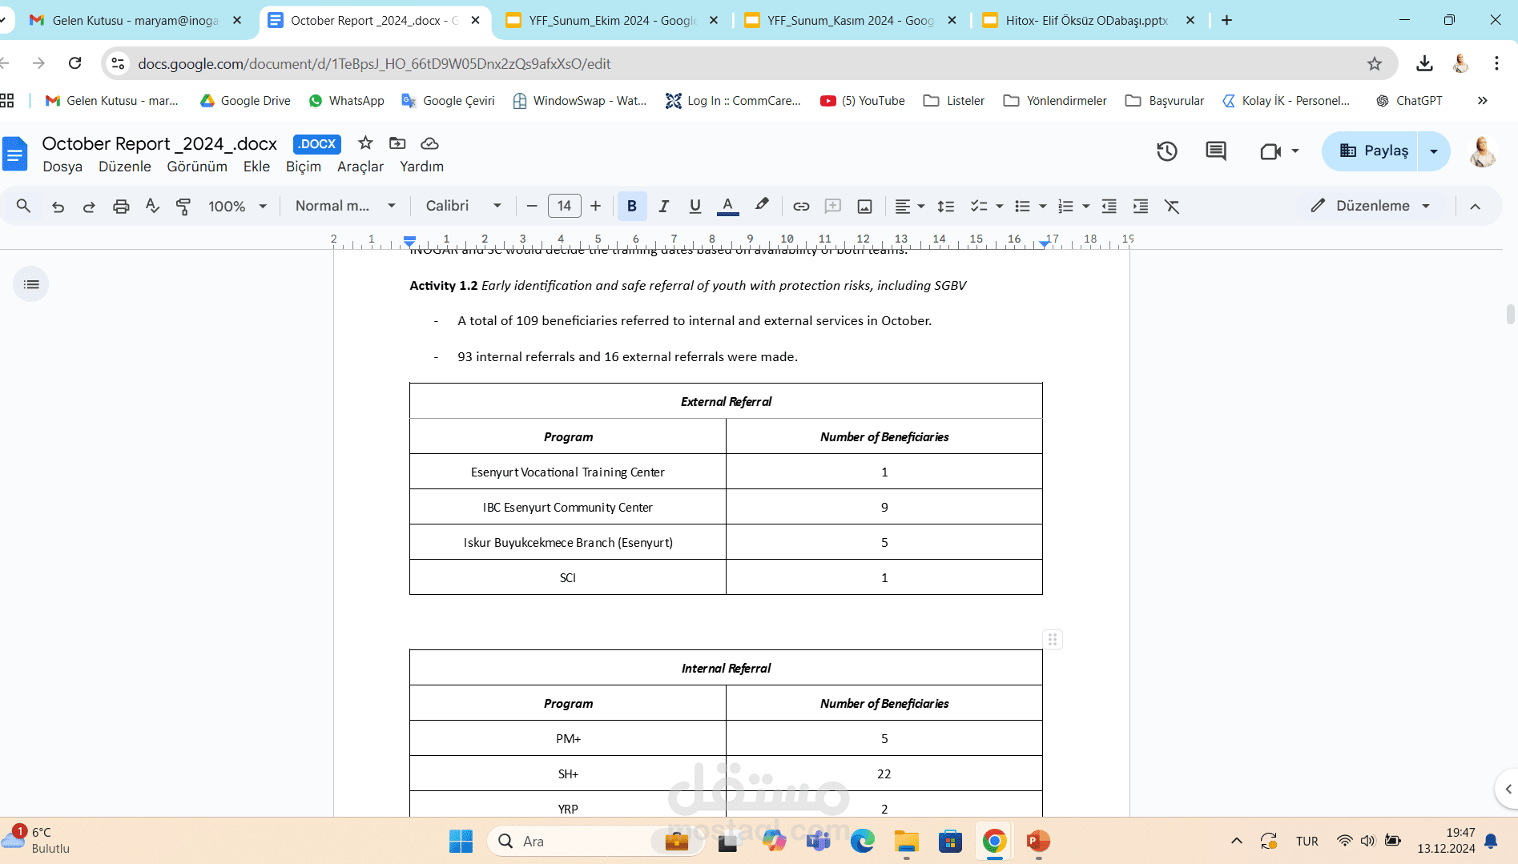This screenshot has height=864, width=1518.
Task: Expand checklist options dropdown
Action: 999,207
